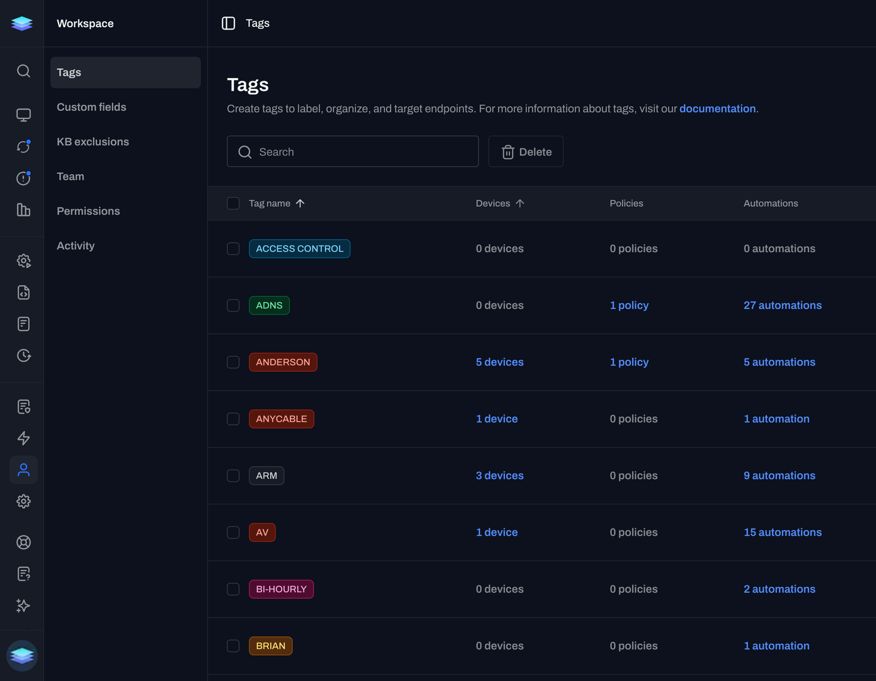Check the ADNS row checkbox
This screenshot has height=681, width=876.
pos(233,305)
